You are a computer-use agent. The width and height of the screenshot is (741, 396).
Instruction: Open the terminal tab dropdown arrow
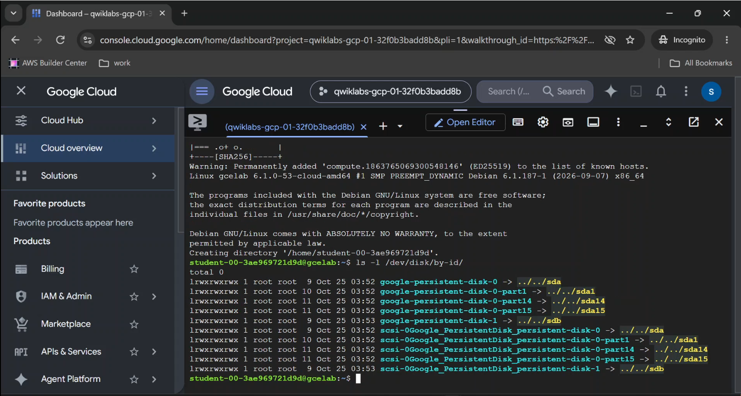pos(400,126)
